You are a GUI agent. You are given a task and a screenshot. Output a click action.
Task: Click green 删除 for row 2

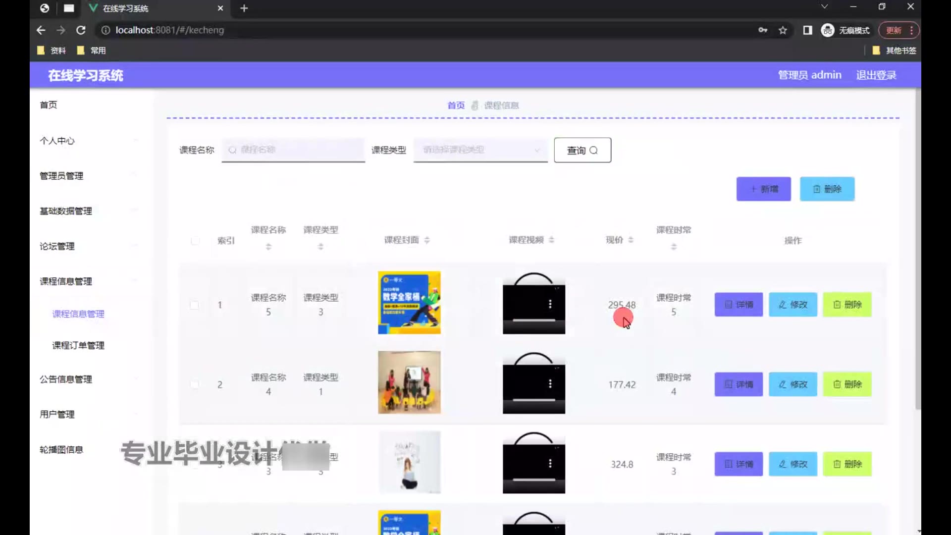[x=847, y=384]
